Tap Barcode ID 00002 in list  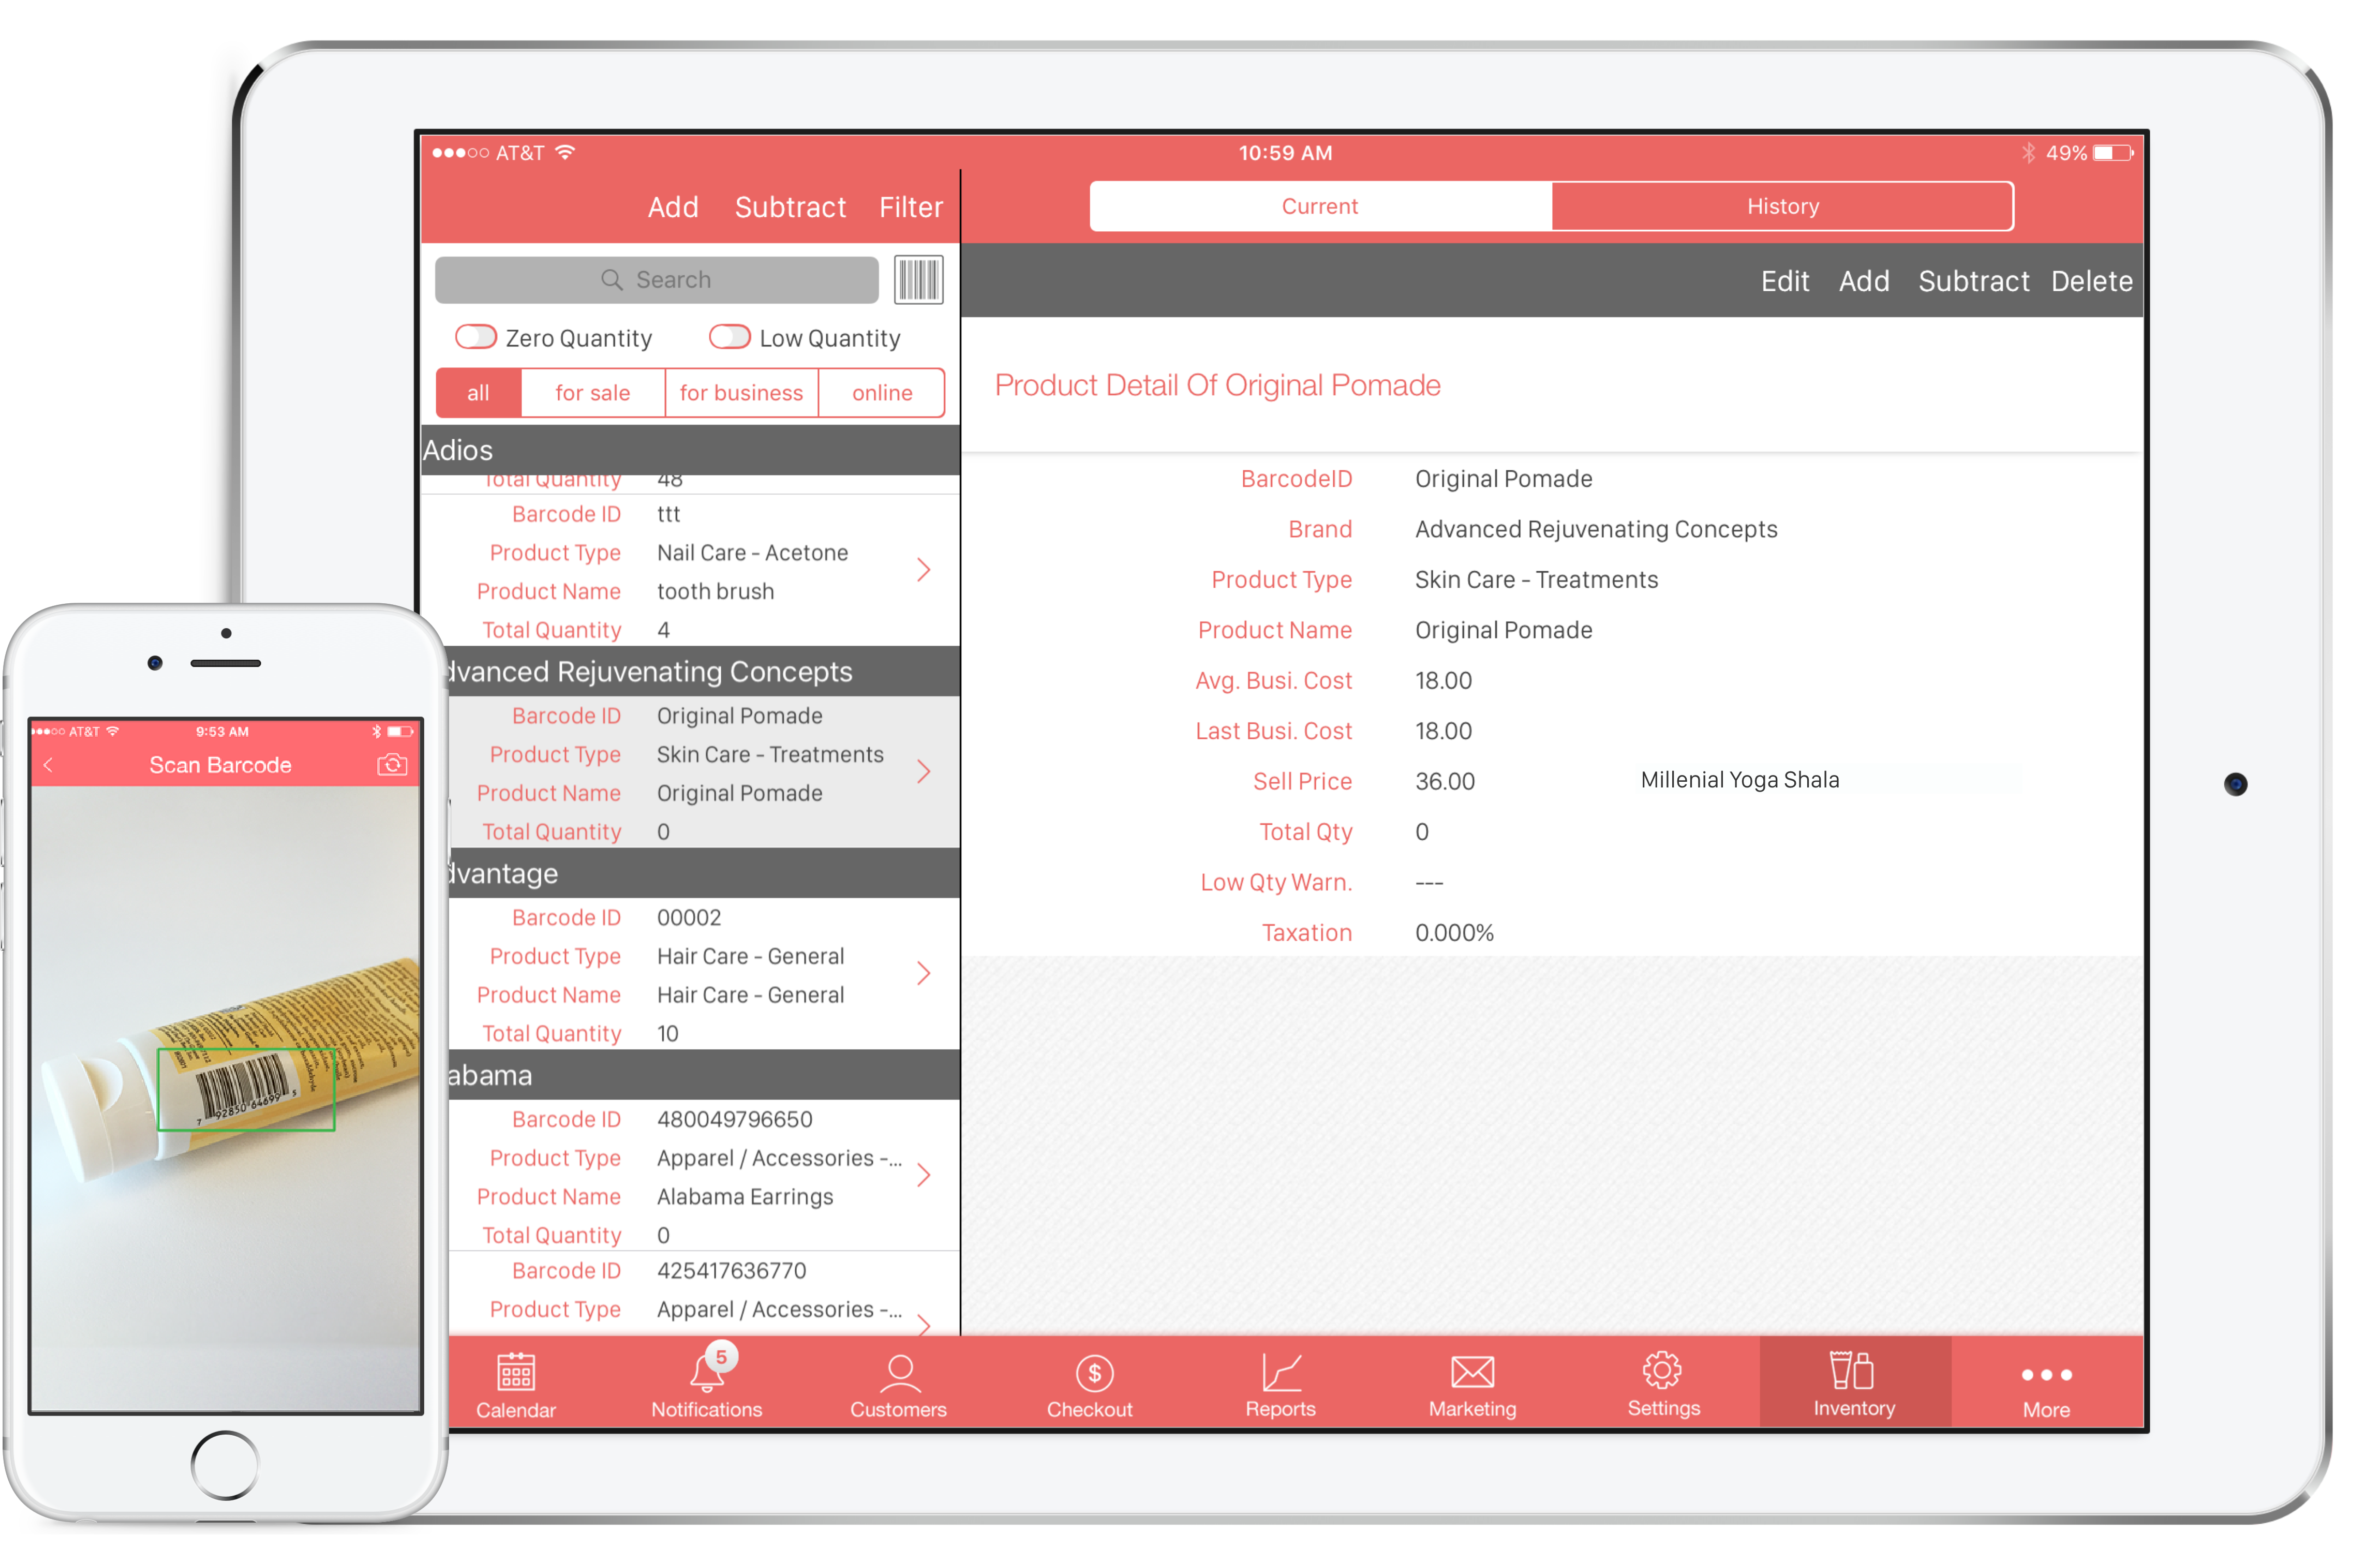click(x=689, y=917)
